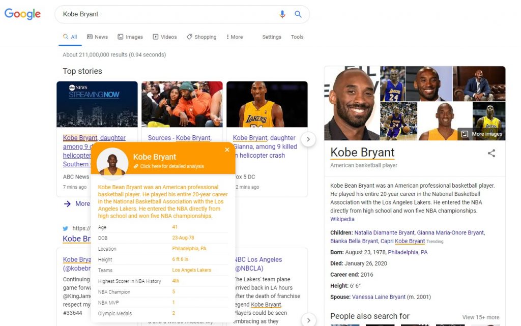Click the NBA MVP row label
The height and width of the screenshot is (326, 521).
coord(108,303)
